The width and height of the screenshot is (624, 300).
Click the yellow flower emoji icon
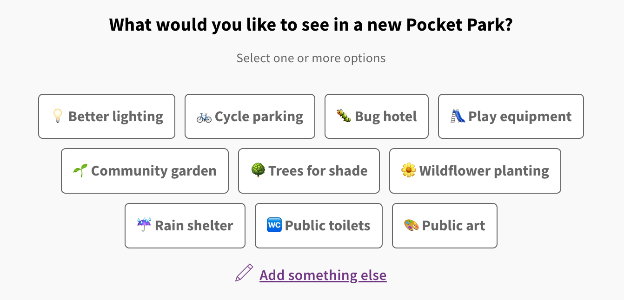pyautogui.click(x=408, y=171)
